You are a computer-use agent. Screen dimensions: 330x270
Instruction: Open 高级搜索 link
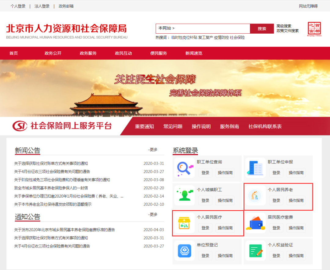(284, 26)
